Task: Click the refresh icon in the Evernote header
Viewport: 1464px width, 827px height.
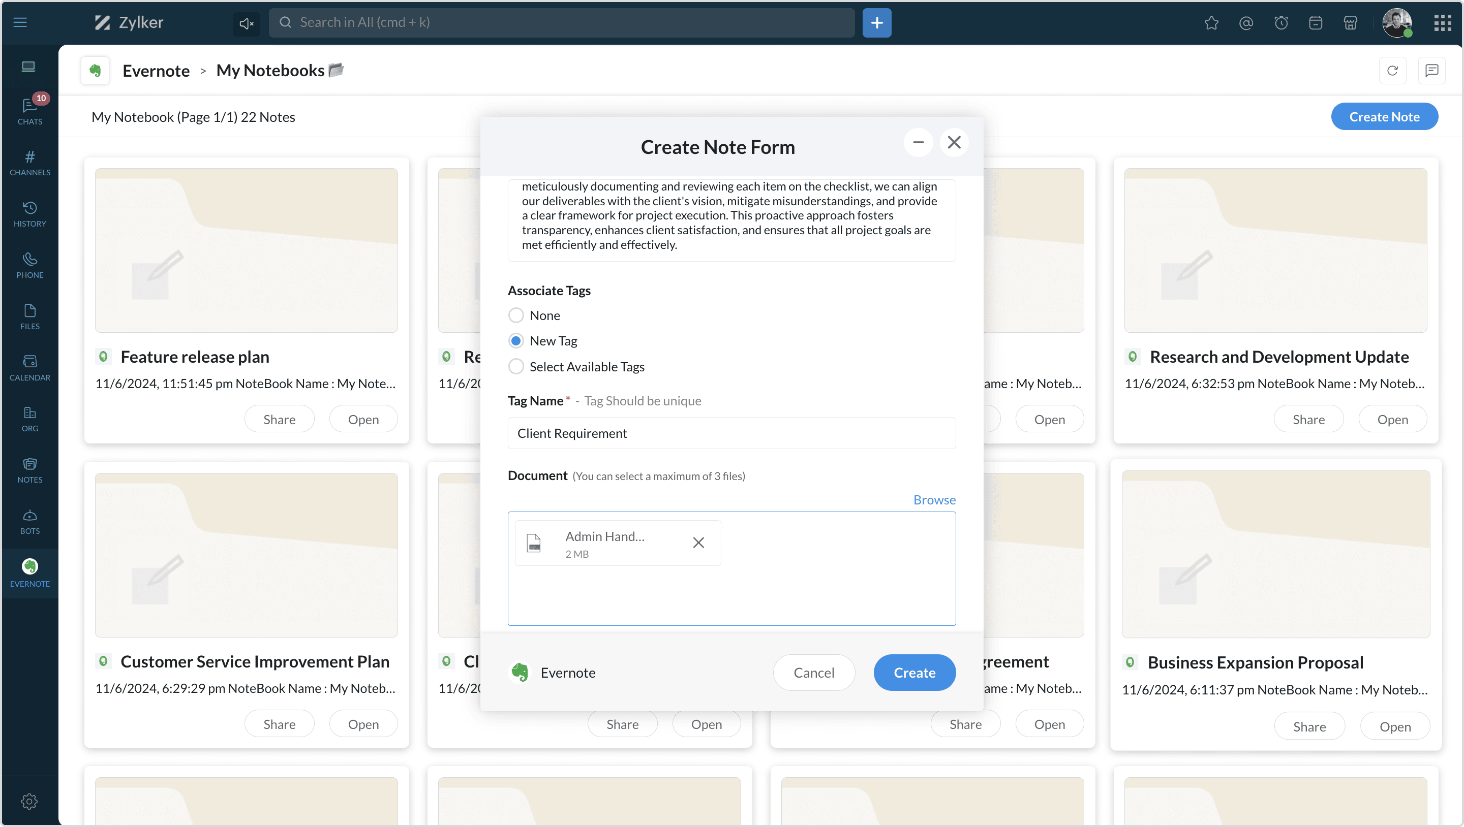Action: 1392,71
